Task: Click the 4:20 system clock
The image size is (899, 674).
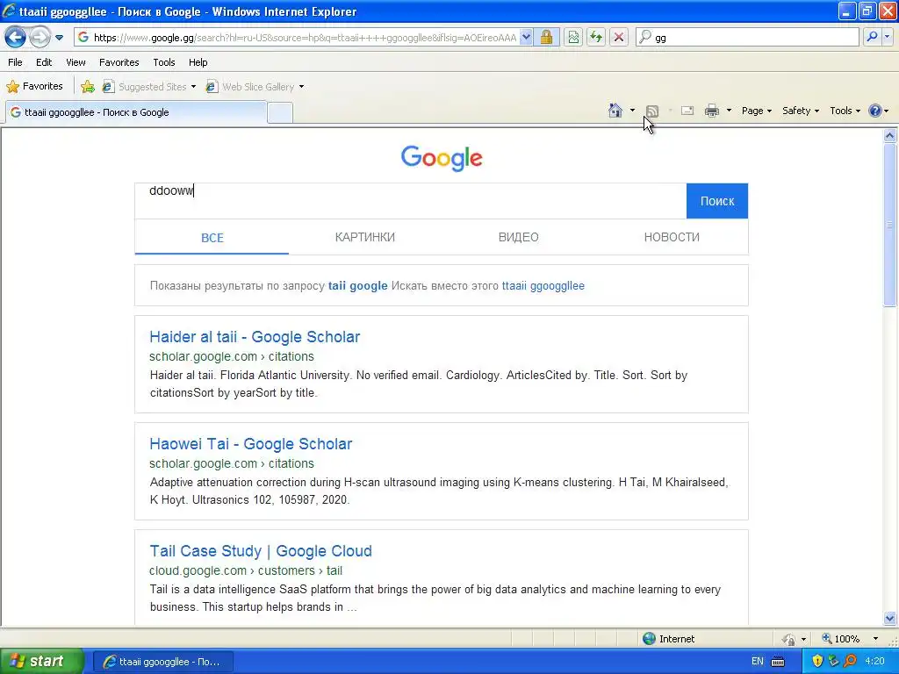Action: [874, 661]
